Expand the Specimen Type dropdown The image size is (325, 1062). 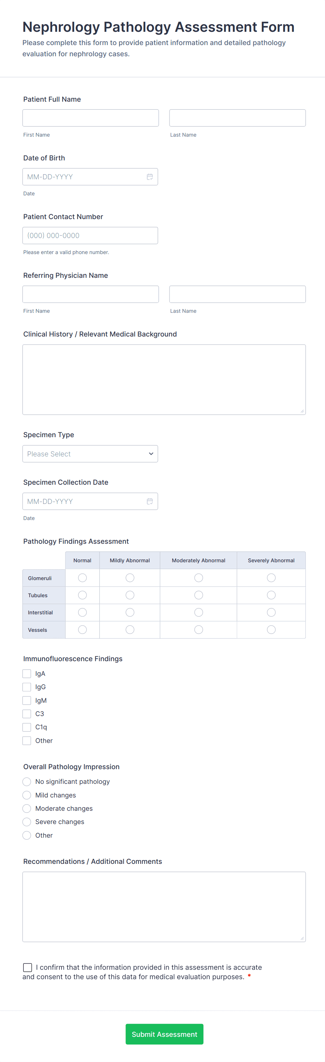(90, 454)
